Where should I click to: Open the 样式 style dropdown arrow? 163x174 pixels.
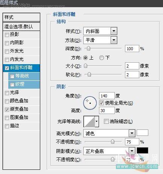(114, 31)
